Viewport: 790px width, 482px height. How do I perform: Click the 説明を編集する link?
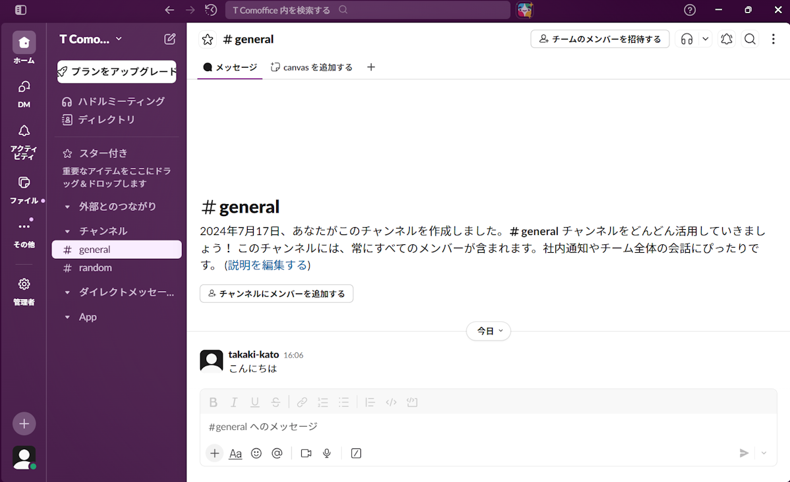(268, 265)
